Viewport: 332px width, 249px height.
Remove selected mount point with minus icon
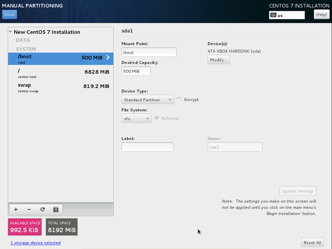pos(29,210)
